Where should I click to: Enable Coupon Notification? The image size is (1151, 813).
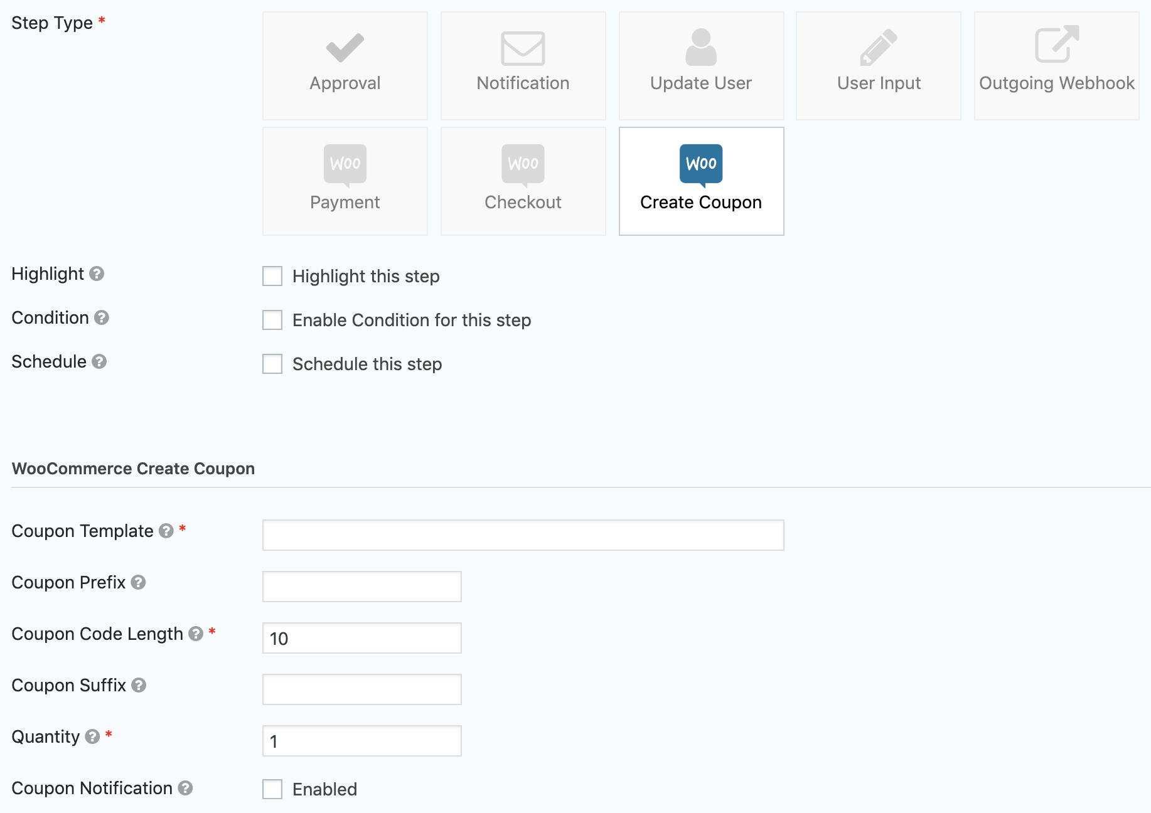[x=272, y=789]
